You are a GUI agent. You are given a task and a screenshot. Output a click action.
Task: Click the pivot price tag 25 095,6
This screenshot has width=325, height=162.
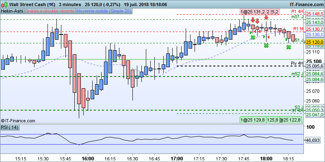coord(314,66)
